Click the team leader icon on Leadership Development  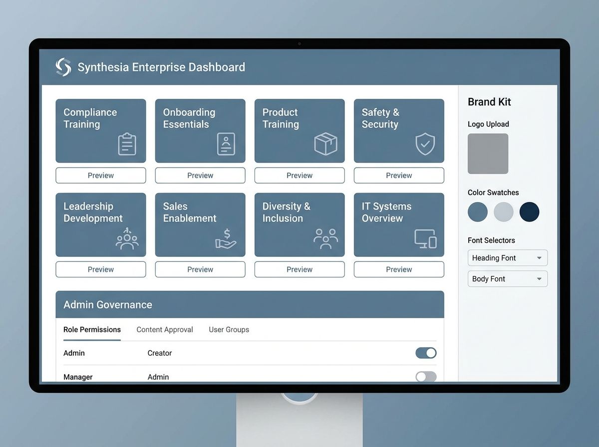pos(127,238)
